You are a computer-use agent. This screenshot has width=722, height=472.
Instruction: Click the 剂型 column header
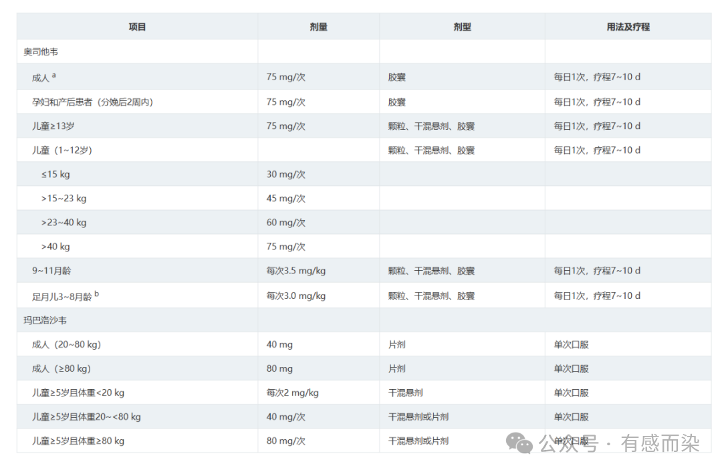pos(462,27)
